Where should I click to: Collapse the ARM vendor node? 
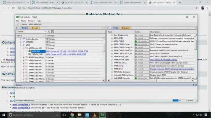pos(20,45)
